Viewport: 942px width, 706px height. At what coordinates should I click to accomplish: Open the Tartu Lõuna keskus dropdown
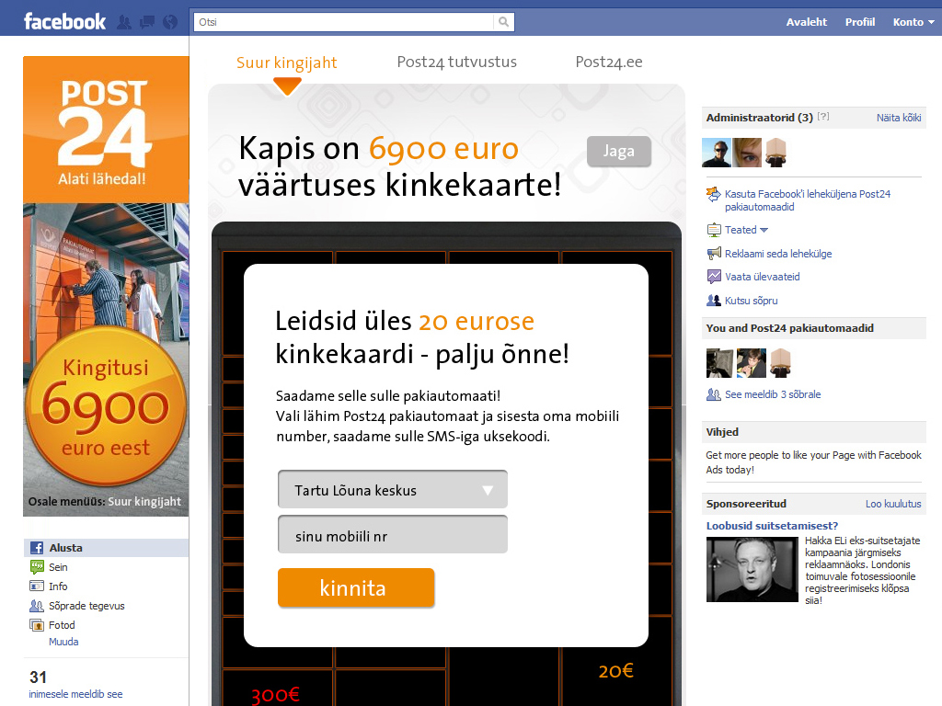(x=392, y=490)
